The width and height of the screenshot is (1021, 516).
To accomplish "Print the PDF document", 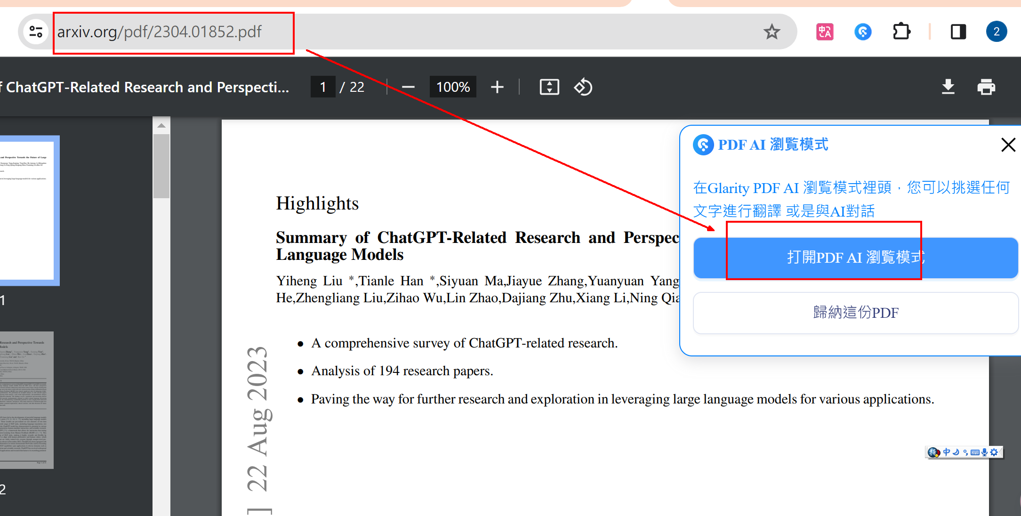I will (986, 87).
